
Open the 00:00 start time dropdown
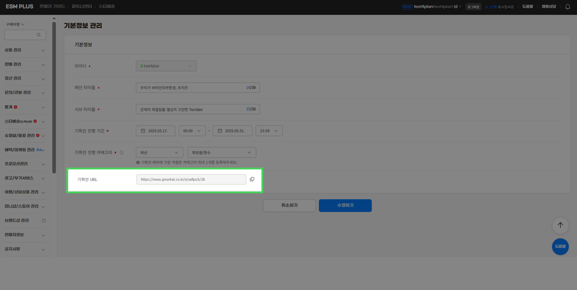click(x=192, y=131)
